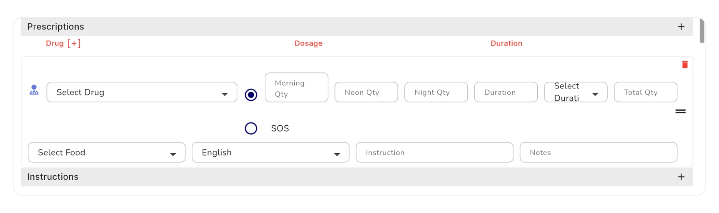Image resolution: width=719 pixels, height=213 pixels.
Task: Click the Morning Qty field
Action: [296, 88]
